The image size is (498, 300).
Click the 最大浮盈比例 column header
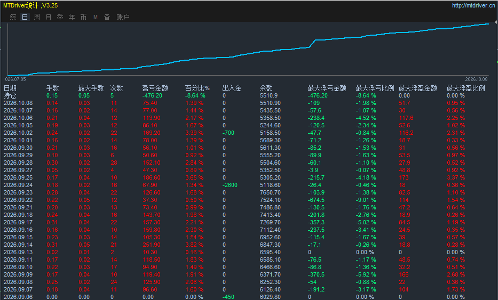click(465, 88)
